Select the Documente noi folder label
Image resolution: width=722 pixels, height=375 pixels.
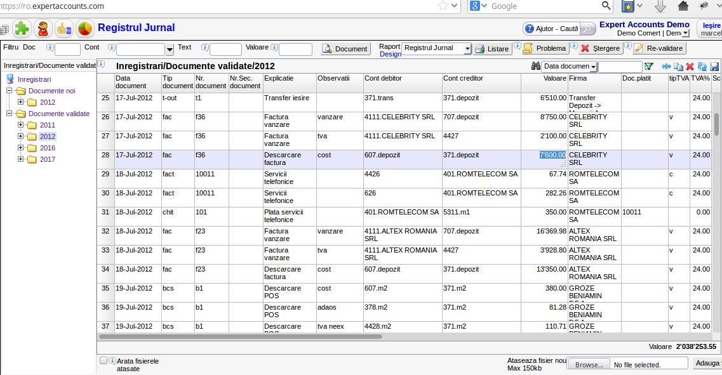51,91
